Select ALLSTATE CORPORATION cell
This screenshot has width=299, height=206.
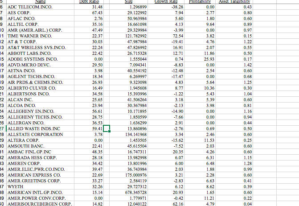41,135
